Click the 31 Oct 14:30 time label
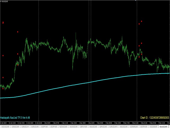 click(x=21, y=123)
